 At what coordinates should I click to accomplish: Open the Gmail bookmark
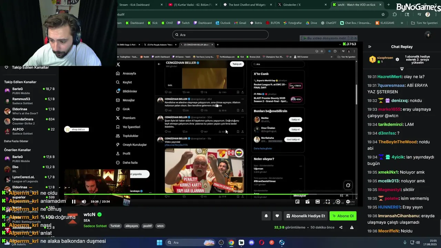[x=240, y=23]
